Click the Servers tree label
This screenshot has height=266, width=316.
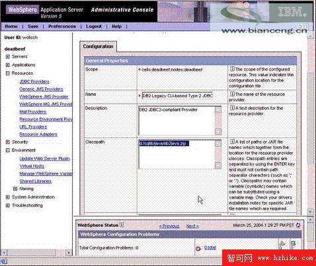pyautogui.click(x=20, y=57)
